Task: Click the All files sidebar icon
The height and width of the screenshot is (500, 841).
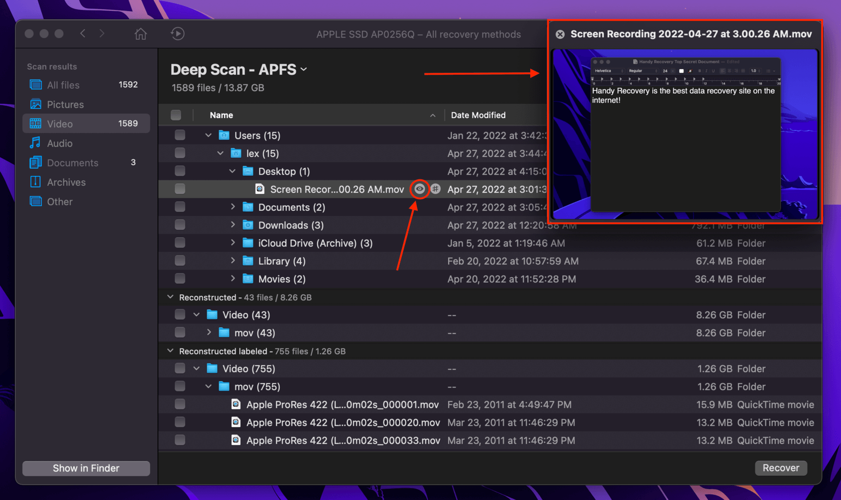Action: pos(36,85)
